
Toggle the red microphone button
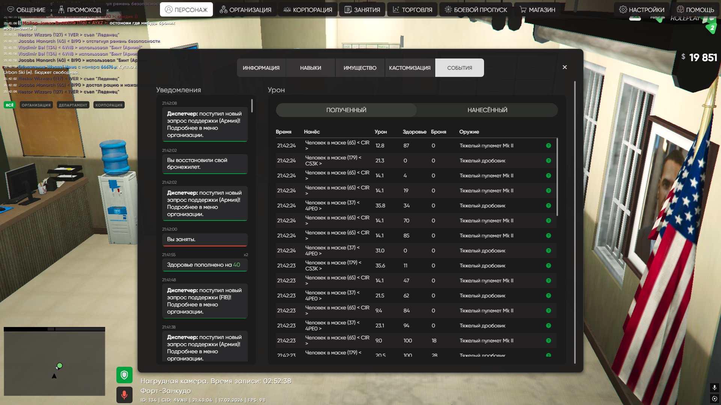pos(124,395)
